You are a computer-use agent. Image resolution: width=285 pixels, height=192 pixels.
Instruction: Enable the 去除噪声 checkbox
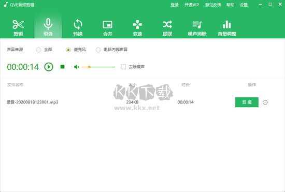(x=123, y=67)
